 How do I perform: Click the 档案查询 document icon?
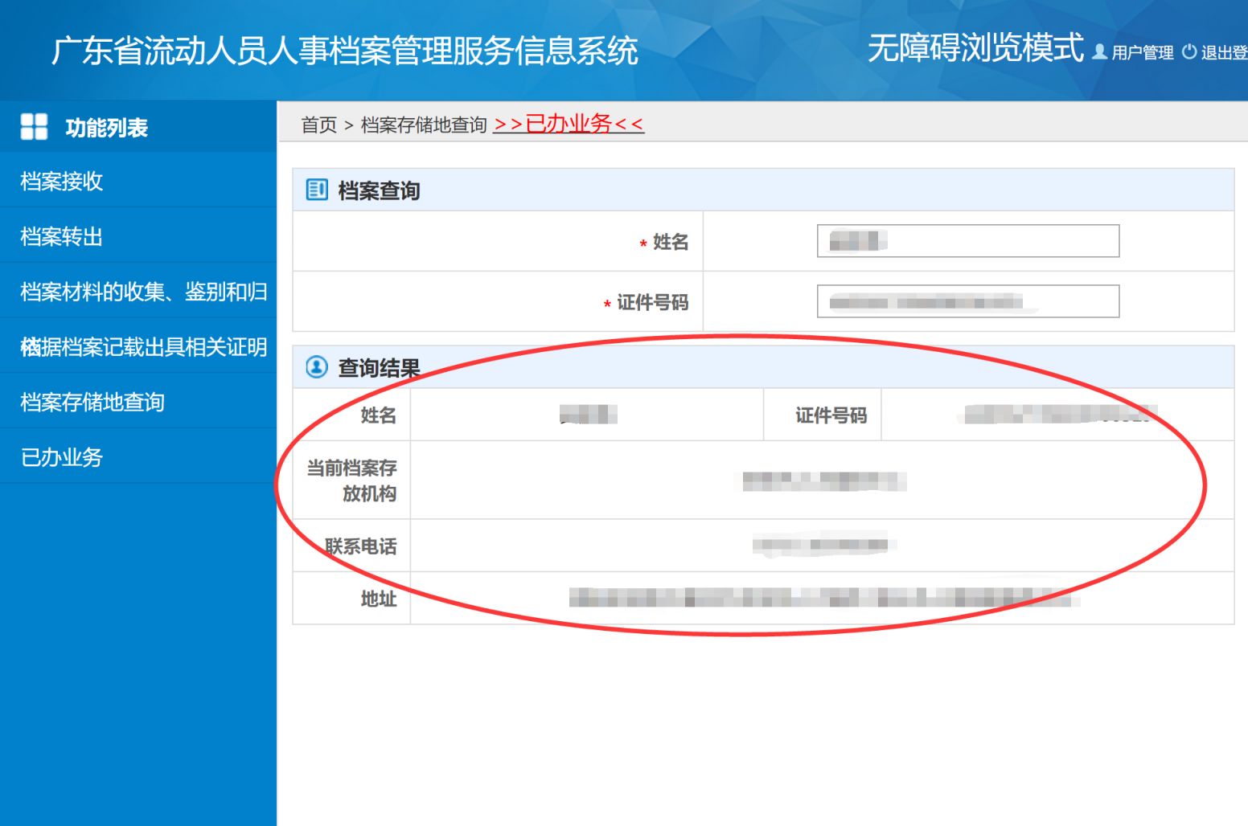(317, 190)
